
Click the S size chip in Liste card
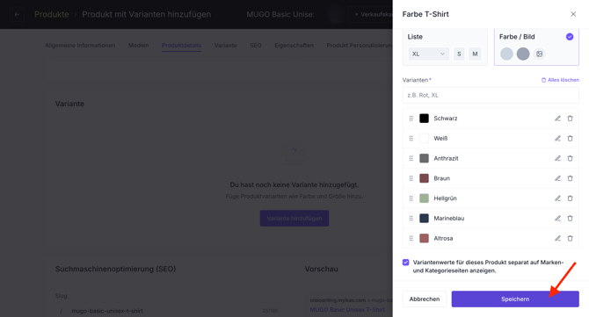click(459, 54)
